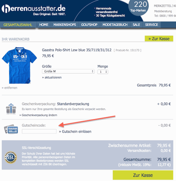Click the large bottom Zur Kasse button

coord(143,175)
